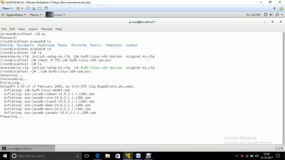Expand the pause button power options arrow
This screenshot has width=285, height=160.
pos(22,8)
